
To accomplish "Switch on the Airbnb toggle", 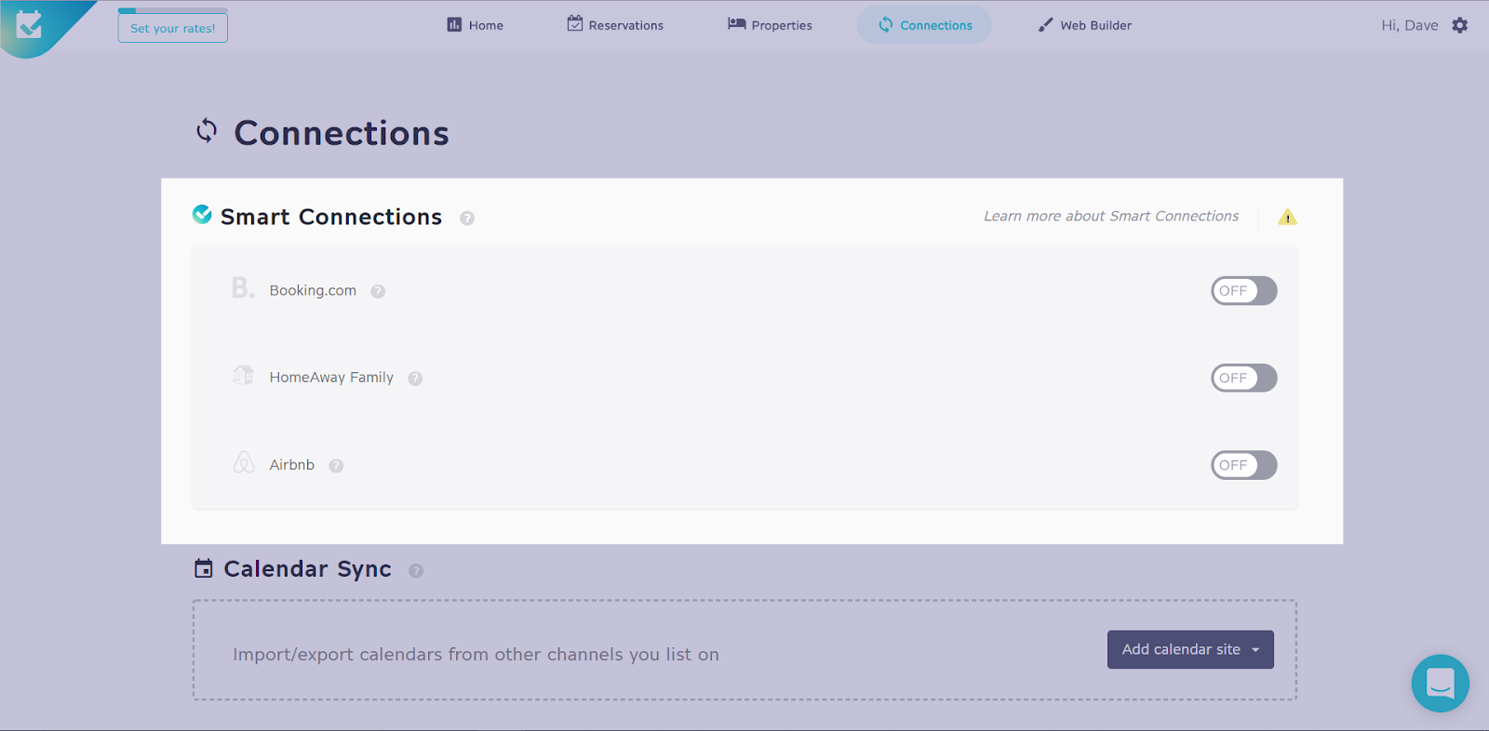I will click(1243, 465).
